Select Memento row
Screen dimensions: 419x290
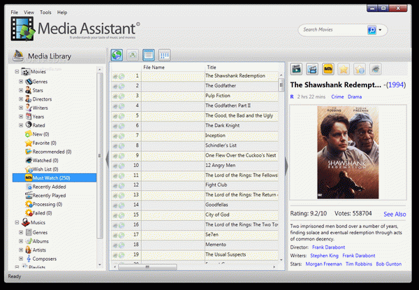pos(195,245)
